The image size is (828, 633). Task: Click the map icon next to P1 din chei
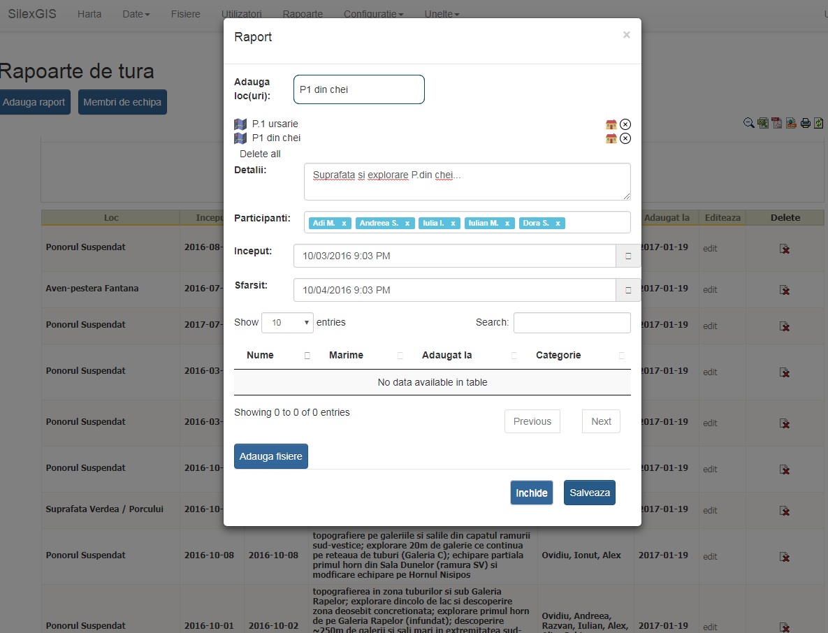[x=240, y=138]
